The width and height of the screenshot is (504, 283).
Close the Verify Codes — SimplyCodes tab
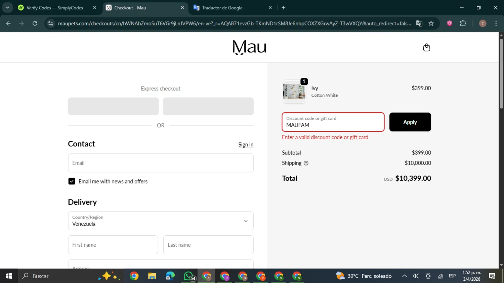click(94, 8)
